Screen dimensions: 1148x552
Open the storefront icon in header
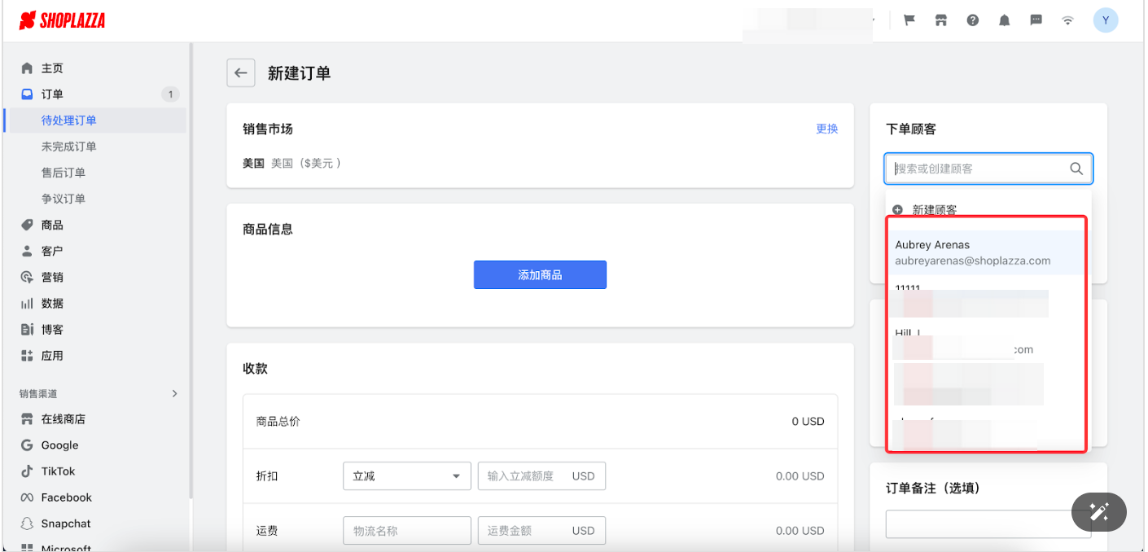click(x=941, y=20)
